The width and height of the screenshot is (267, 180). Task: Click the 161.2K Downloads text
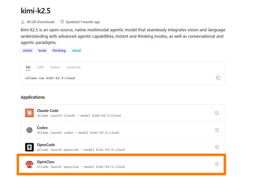[40, 22]
